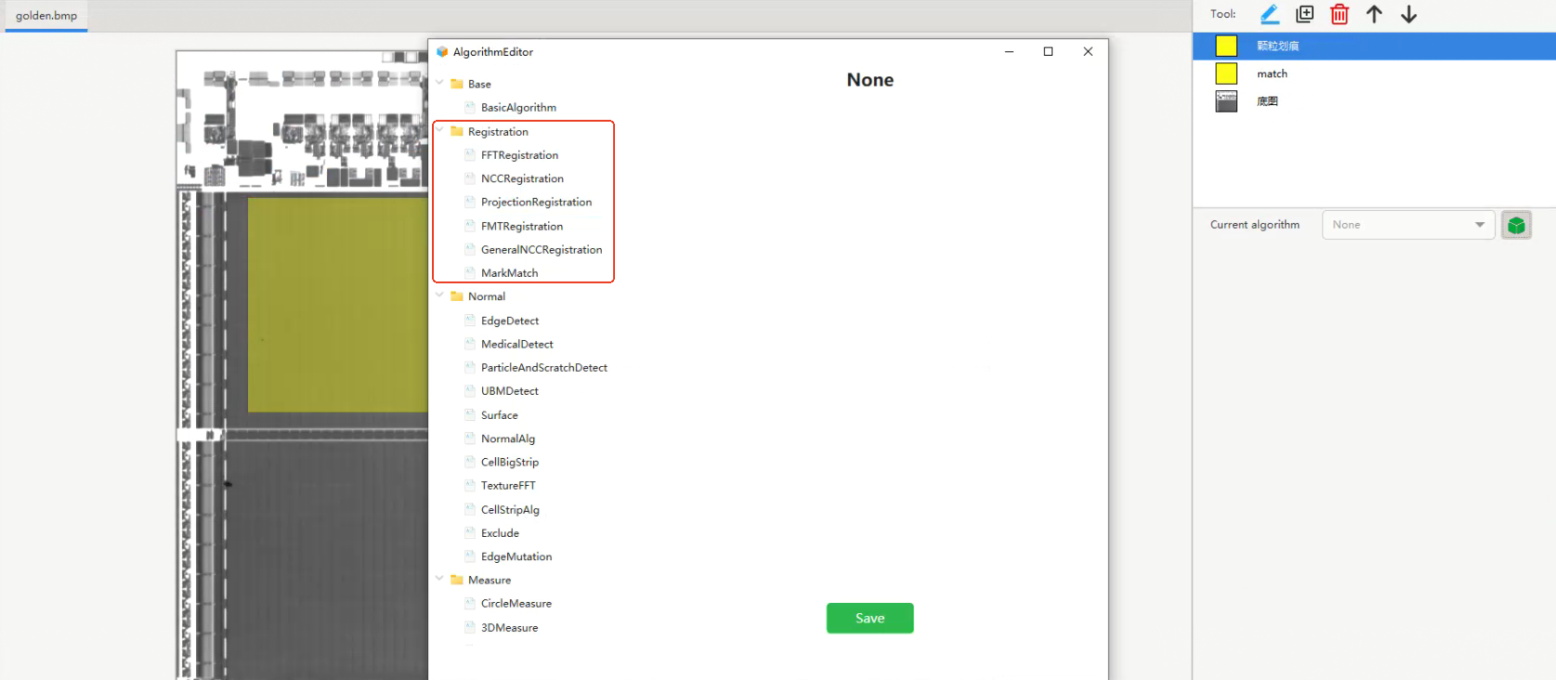Click the move up arrow icon
Viewport: 1556px width, 680px height.
coord(1374,14)
